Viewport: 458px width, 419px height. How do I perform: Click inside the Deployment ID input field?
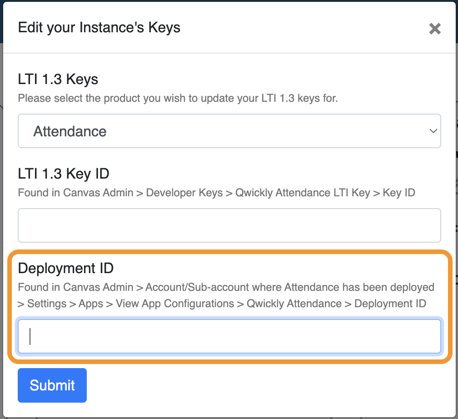coord(229,337)
